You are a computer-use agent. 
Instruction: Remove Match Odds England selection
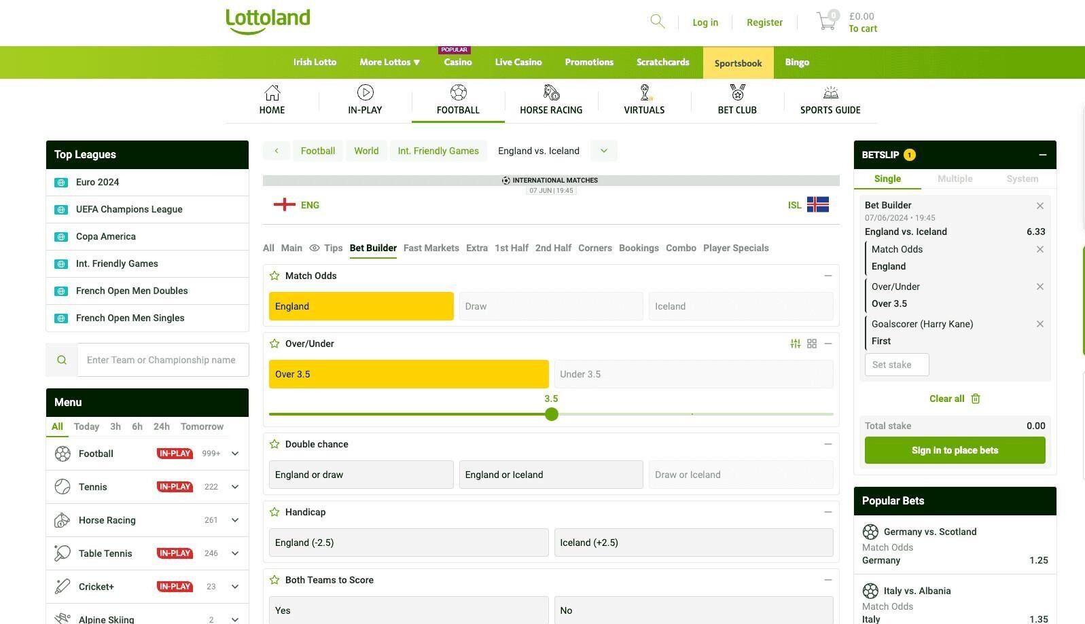(x=1039, y=249)
